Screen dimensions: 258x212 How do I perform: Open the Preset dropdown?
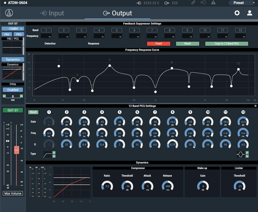pos(241,3)
